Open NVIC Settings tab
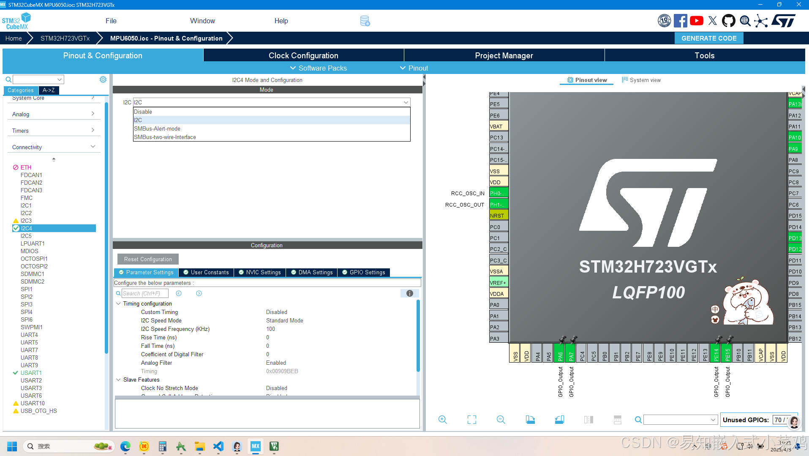This screenshot has width=809, height=456. 259,272
